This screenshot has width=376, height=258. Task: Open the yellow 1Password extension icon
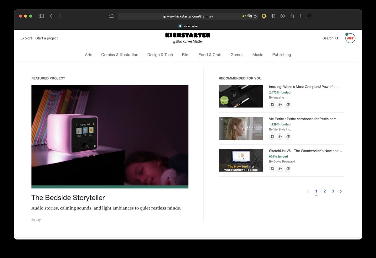click(x=264, y=16)
